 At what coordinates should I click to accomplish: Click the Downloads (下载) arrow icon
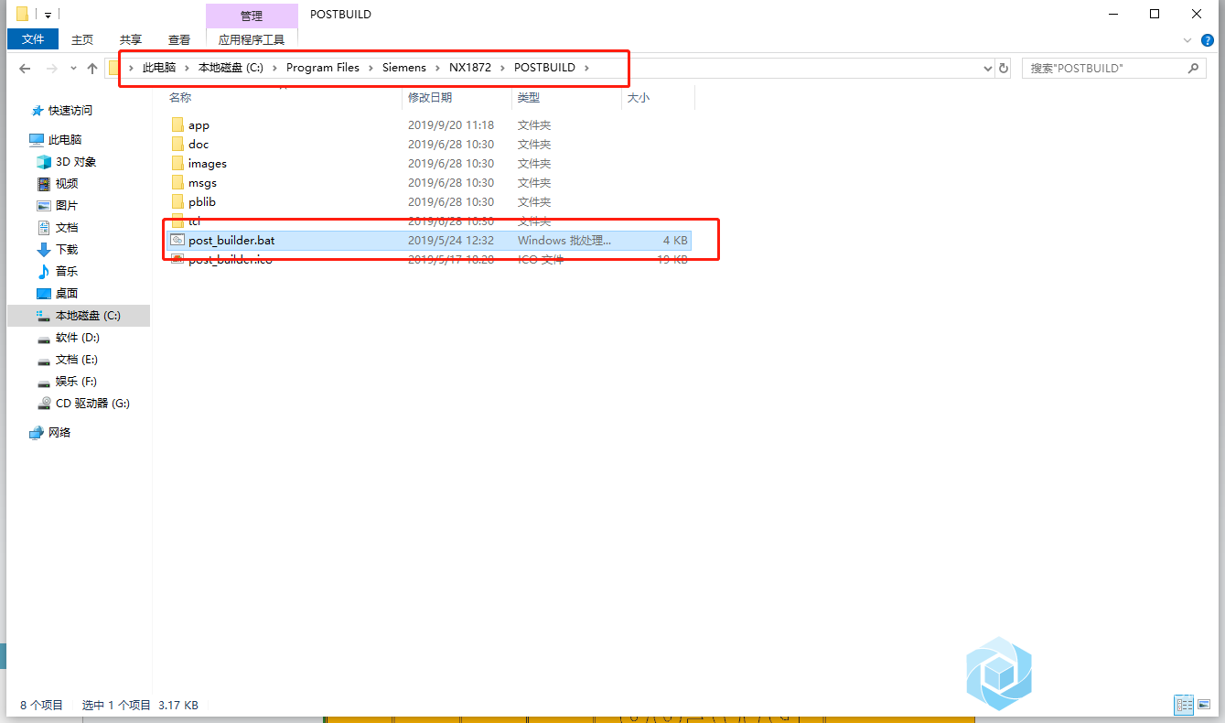44,249
